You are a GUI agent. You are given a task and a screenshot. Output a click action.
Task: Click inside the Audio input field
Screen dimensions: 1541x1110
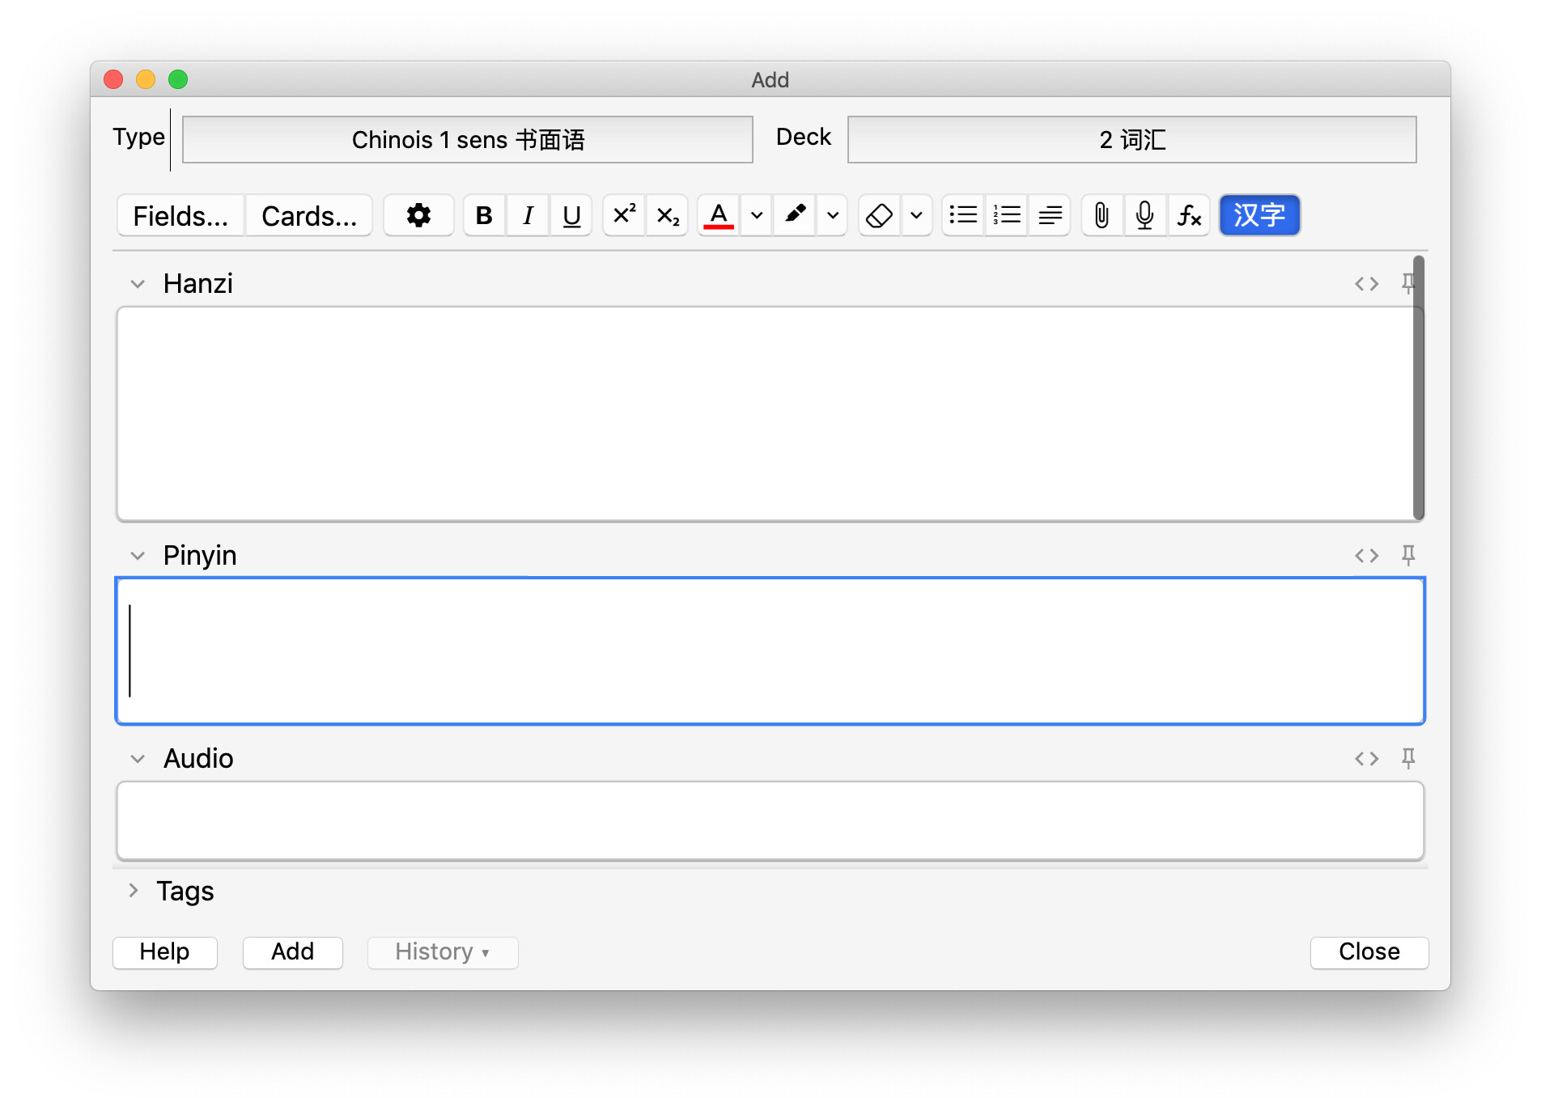pos(769,820)
